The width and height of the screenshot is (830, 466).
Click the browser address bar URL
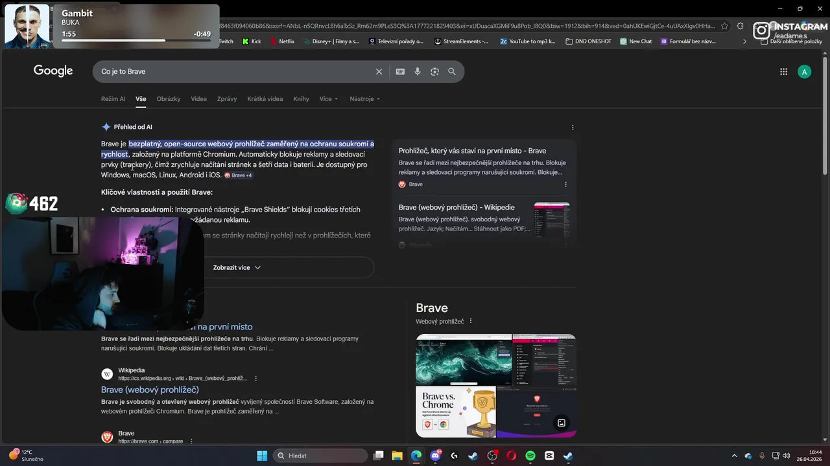pyautogui.click(x=467, y=26)
